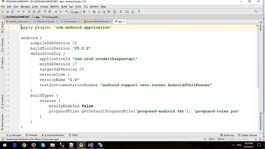265x149 pixels.
Task: Open the Build menu
Action: [64, 7]
